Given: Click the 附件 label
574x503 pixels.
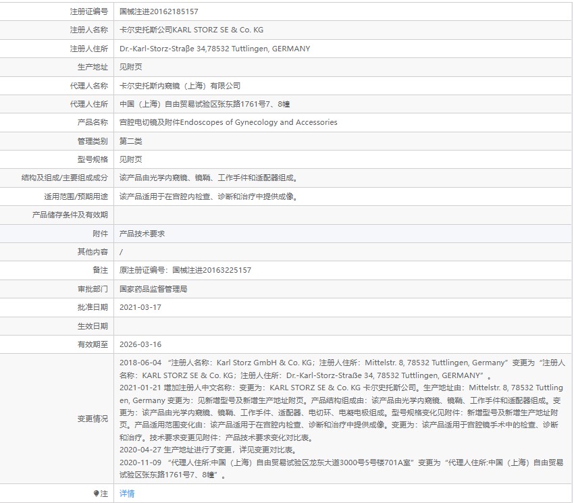Looking at the screenshot, I should tap(101, 234).
